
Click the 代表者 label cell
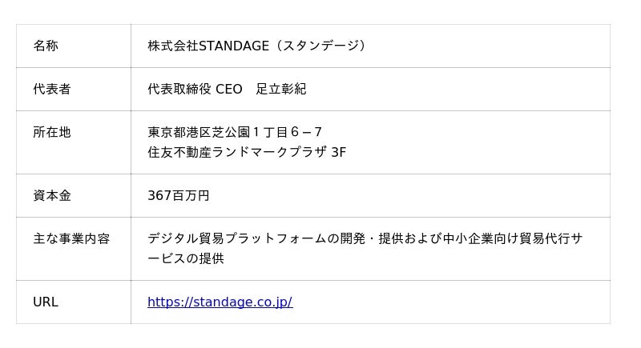pyautogui.click(x=52, y=90)
